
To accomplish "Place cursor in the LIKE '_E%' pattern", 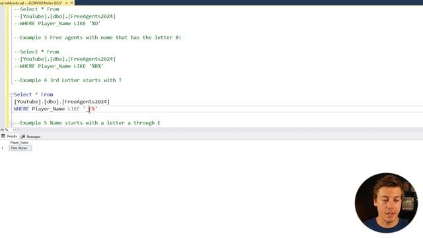I will pyautogui.click(x=91, y=109).
